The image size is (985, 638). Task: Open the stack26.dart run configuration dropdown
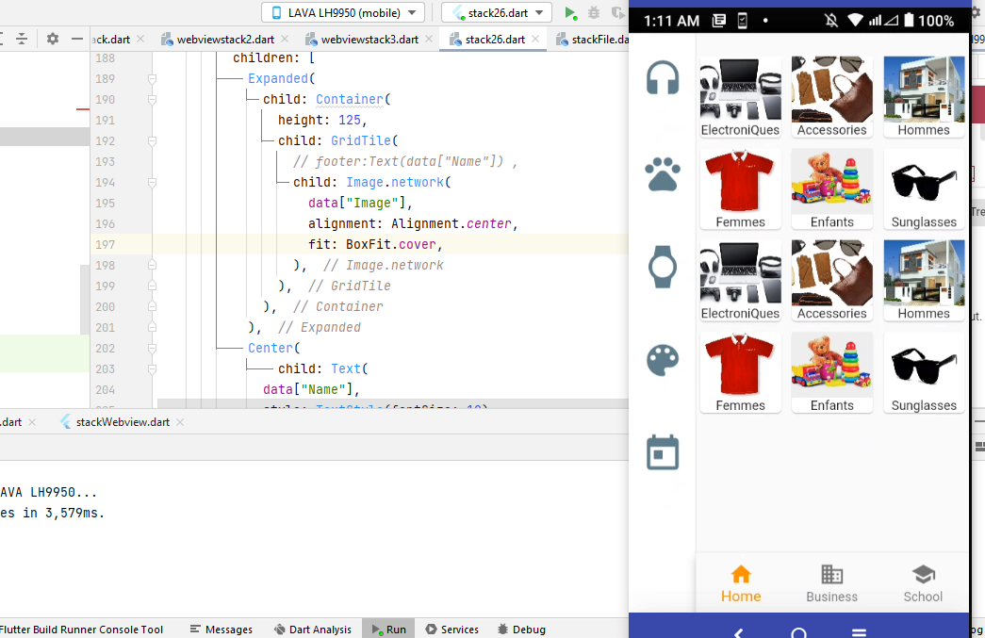[496, 12]
